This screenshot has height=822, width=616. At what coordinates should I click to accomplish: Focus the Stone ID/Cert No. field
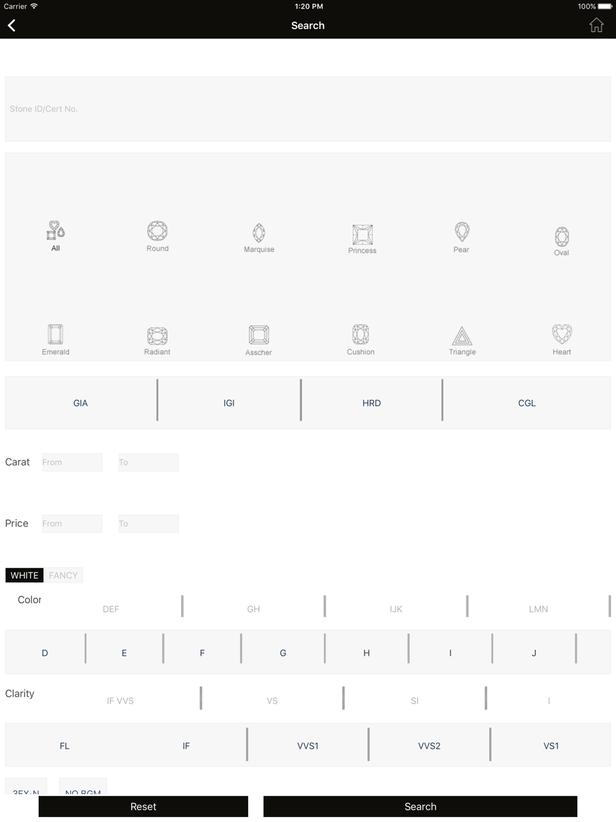coord(308,109)
